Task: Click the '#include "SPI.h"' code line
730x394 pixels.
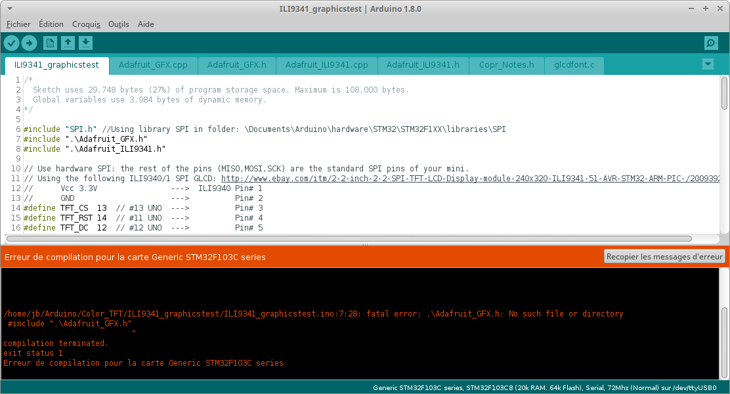Action: click(265, 129)
